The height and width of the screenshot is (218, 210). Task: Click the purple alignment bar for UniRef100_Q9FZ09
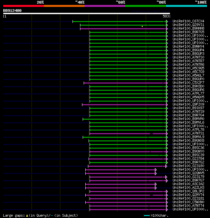coord(124,105)
